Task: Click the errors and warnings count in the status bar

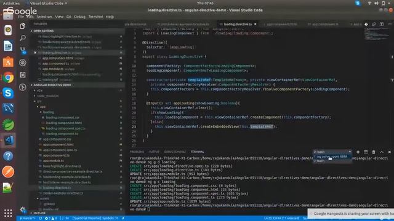Action: coord(50,219)
